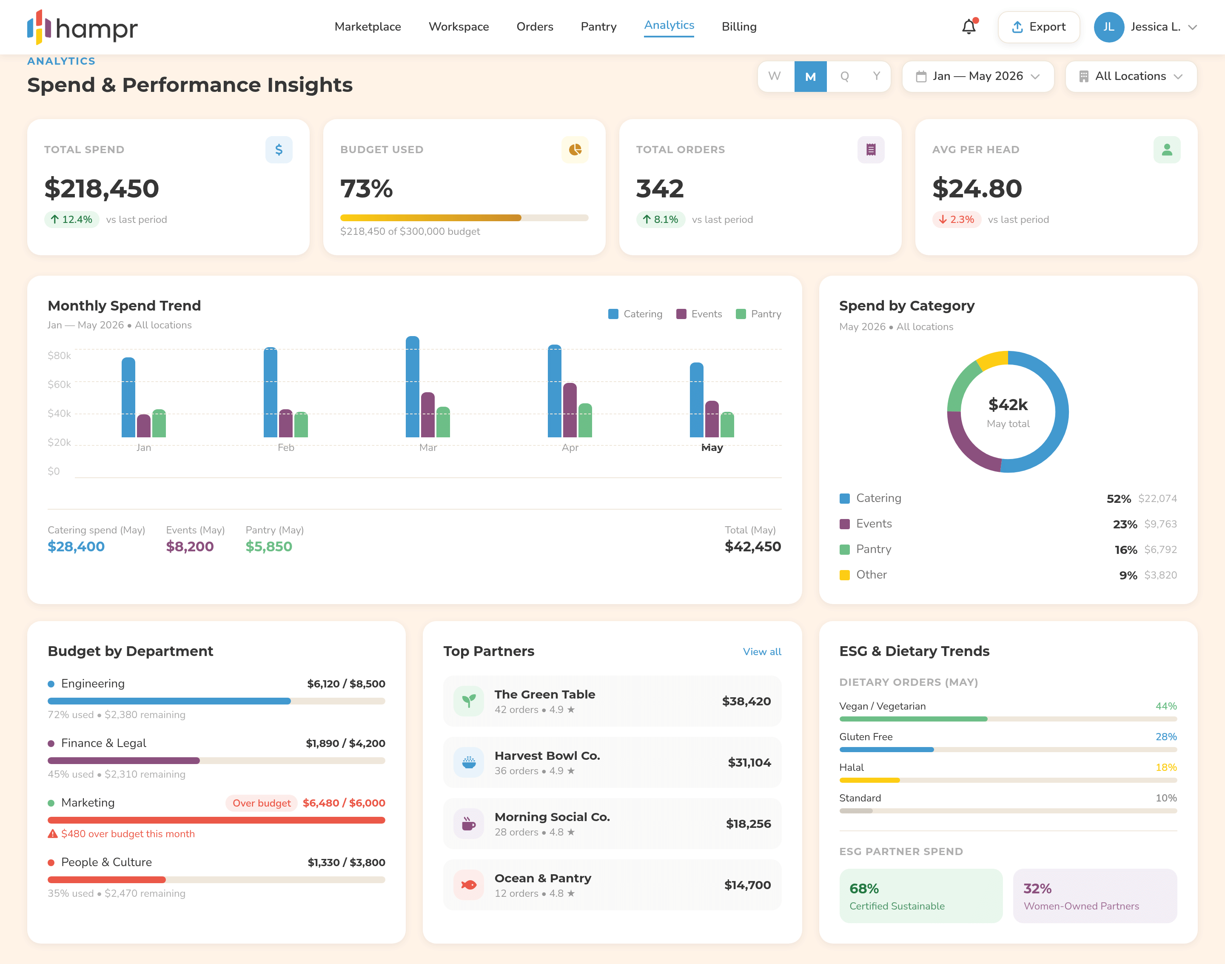Viewport: 1225px width, 964px height.
Task: Open the Jan — May 2026 date dropdown
Action: click(x=978, y=76)
